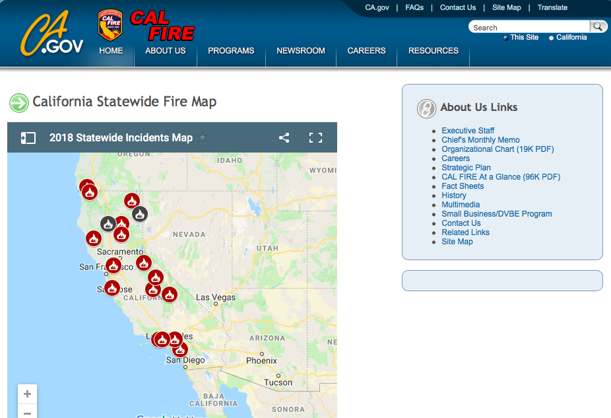Select the gray fire marker left of the red cluster

click(108, 224)
